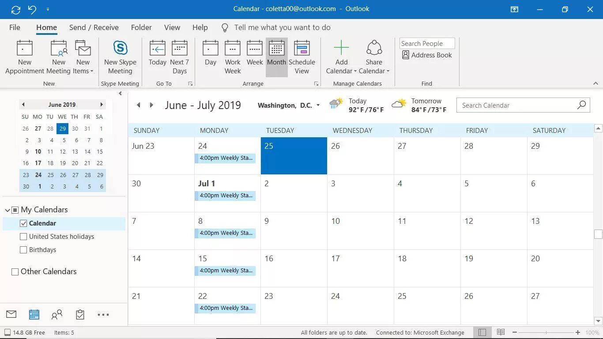603x339 pixels.
Task: Check the Other Calendars checkbox
Action: (15, 272)
